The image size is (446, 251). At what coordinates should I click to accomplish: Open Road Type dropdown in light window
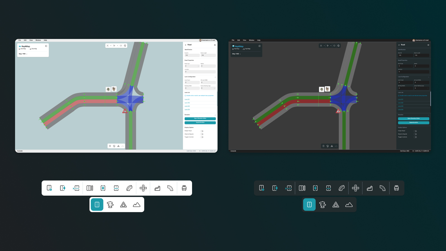192,66
